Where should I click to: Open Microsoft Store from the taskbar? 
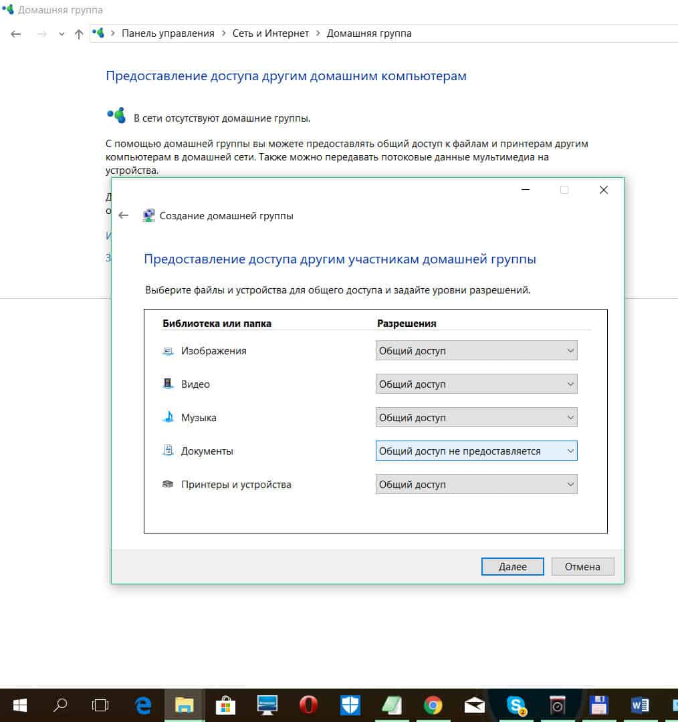[x=225, y=705]
